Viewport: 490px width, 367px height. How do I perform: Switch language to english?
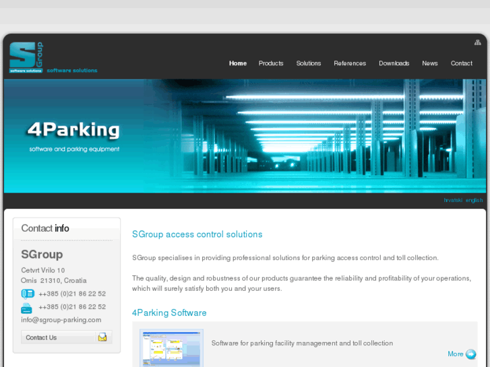(x=474, y=200)
